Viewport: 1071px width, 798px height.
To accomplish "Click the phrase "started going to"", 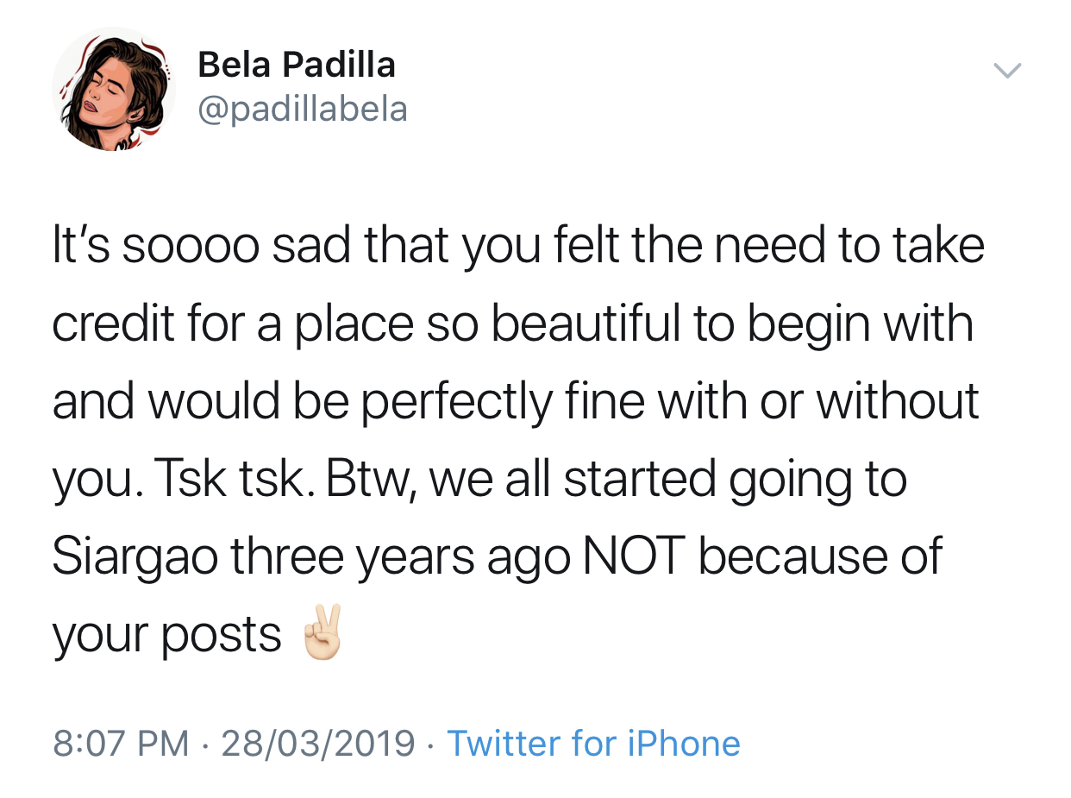I will (735, 479).
